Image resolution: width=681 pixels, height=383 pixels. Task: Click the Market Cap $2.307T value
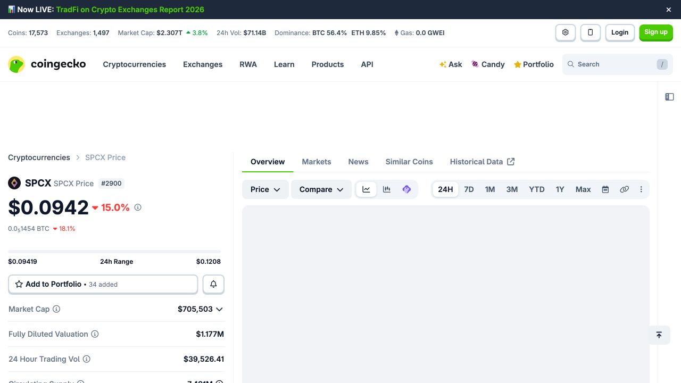(169, 33)
